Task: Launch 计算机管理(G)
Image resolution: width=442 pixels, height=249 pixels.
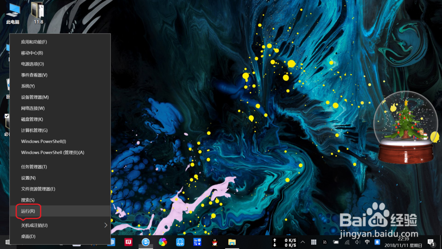Action: pos(60,130)
